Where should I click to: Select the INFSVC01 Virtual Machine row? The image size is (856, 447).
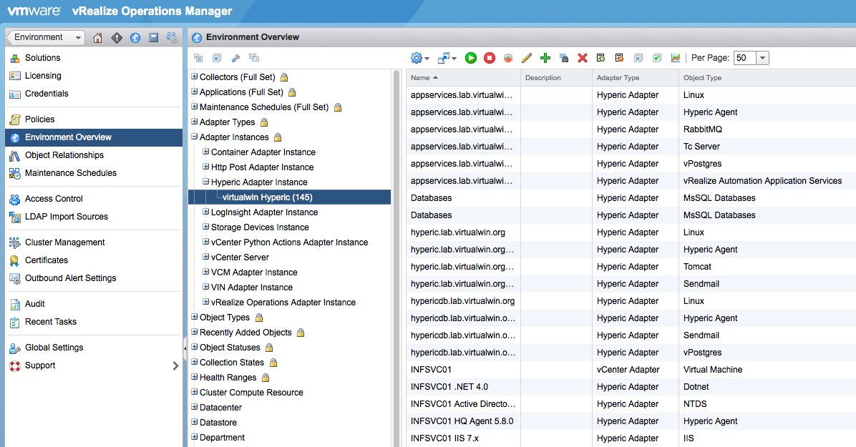(x=631, y=370)
